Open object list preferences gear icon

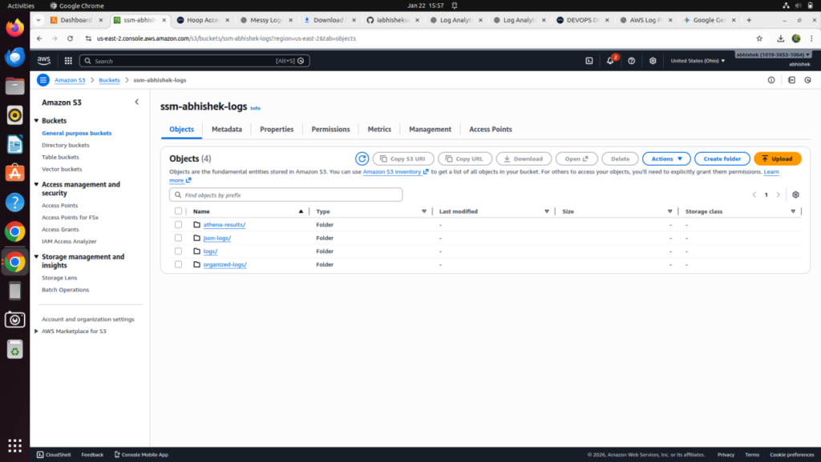tap(795, 195)
